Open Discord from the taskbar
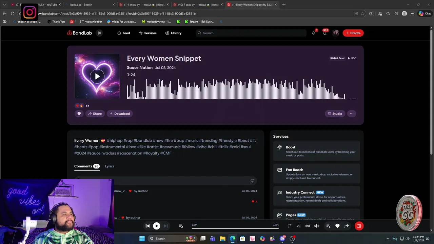This screenshot has width=434, height=244. [x=282, y=239]
